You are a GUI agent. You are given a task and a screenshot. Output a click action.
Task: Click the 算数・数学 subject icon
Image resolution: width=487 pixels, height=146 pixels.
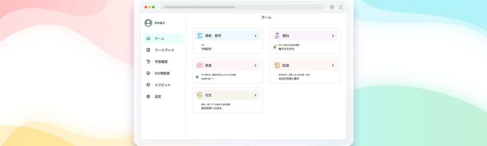[x=200, y=36]
